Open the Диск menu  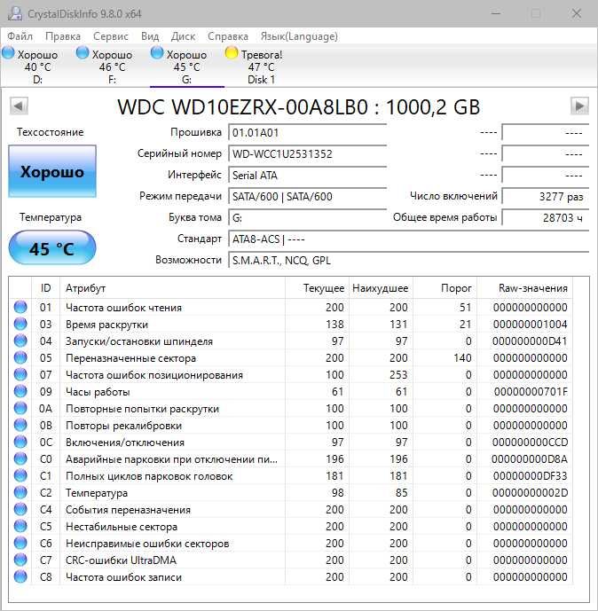coord(183,36)
